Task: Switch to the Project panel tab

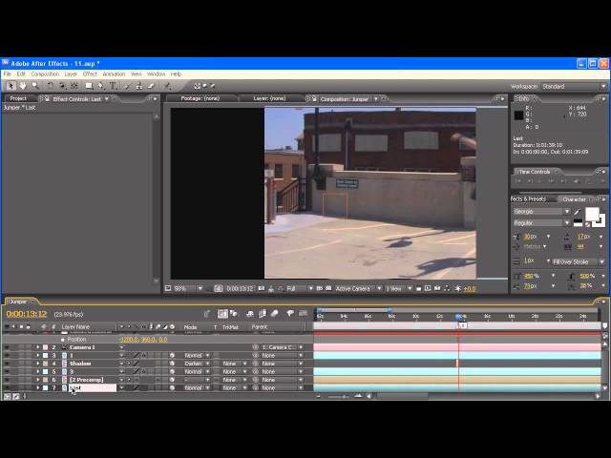Action: tap(18, 98)
